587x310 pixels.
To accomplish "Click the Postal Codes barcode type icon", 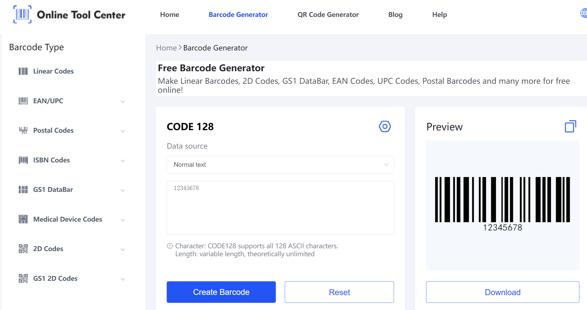I will point(22,130).
